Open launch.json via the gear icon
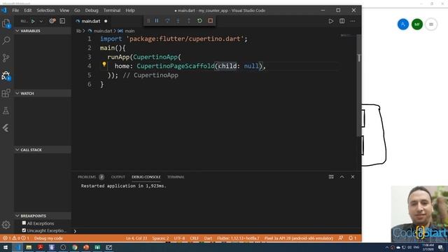This screenshot has height=252, width=448. point(52,21)
